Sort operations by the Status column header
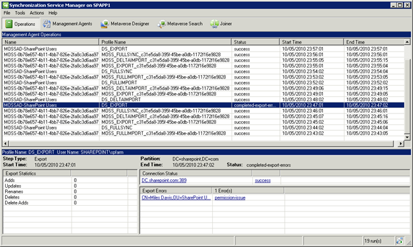The height and width of the screenshot is (247, 413). point(256,42)
